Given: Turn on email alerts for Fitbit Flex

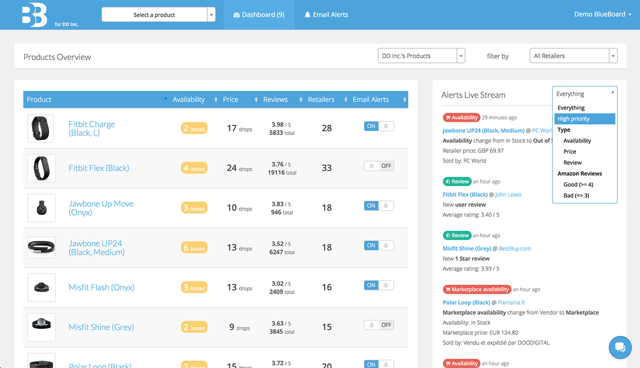Looking at the screenshot, I should (379, 166).
